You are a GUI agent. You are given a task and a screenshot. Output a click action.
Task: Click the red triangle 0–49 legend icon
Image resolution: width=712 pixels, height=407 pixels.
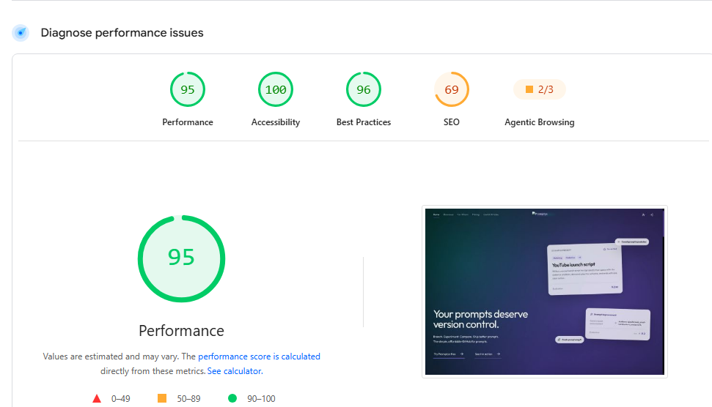pyautogui.click(x=97, y=398)
